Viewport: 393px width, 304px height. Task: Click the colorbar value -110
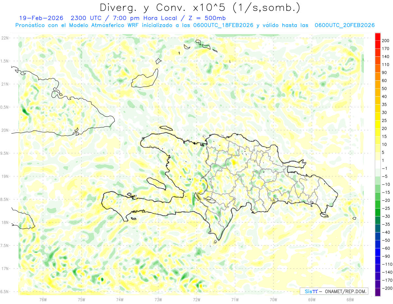(388, 264)
